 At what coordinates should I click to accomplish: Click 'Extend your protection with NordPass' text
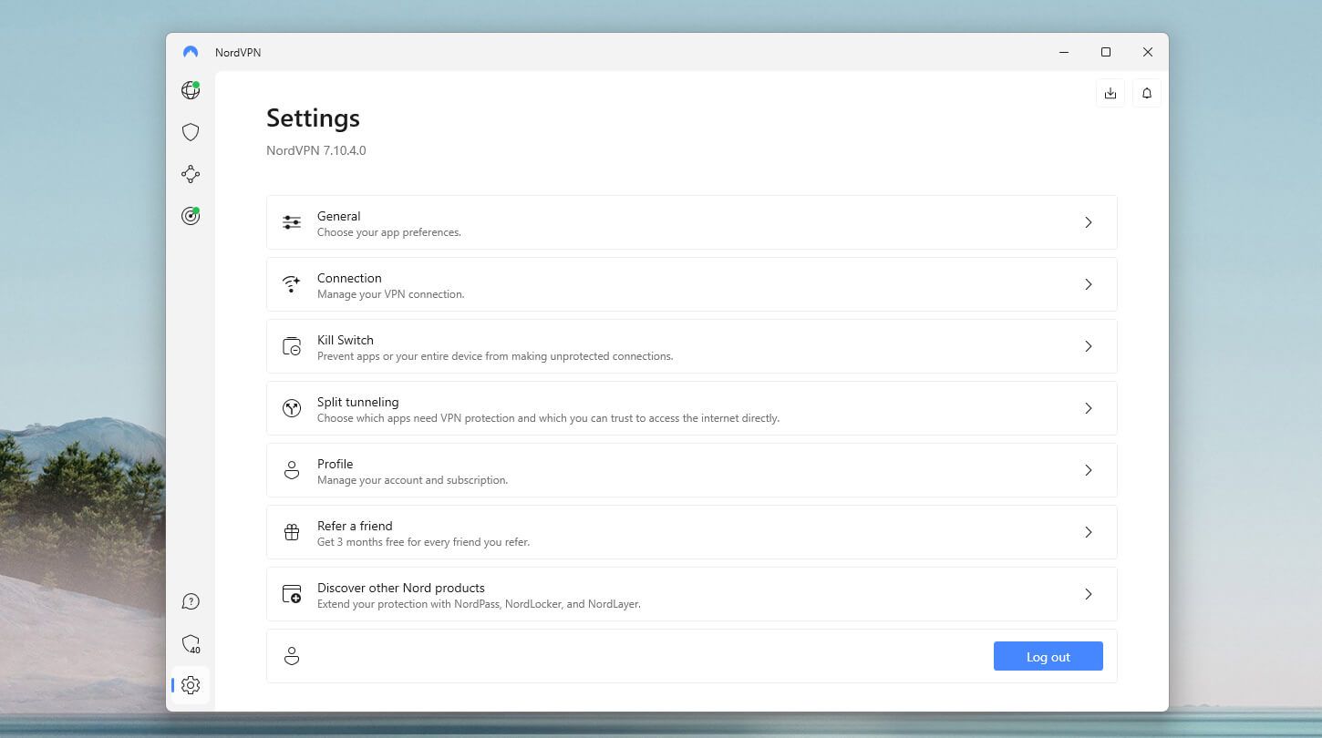479,604
